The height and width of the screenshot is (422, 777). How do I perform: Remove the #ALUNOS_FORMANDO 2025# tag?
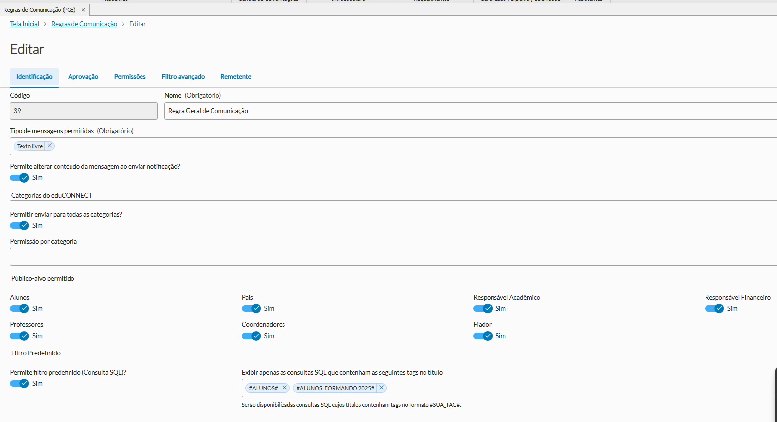pyautogui.click(x=381, y=388)
